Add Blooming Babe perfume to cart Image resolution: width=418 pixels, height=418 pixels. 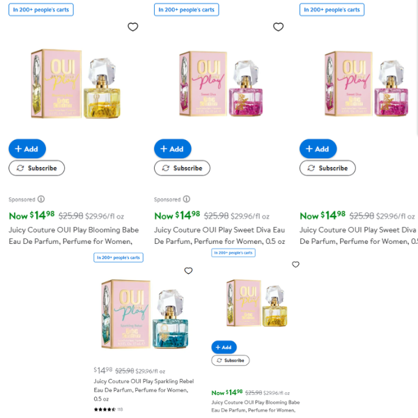(27, 149)
